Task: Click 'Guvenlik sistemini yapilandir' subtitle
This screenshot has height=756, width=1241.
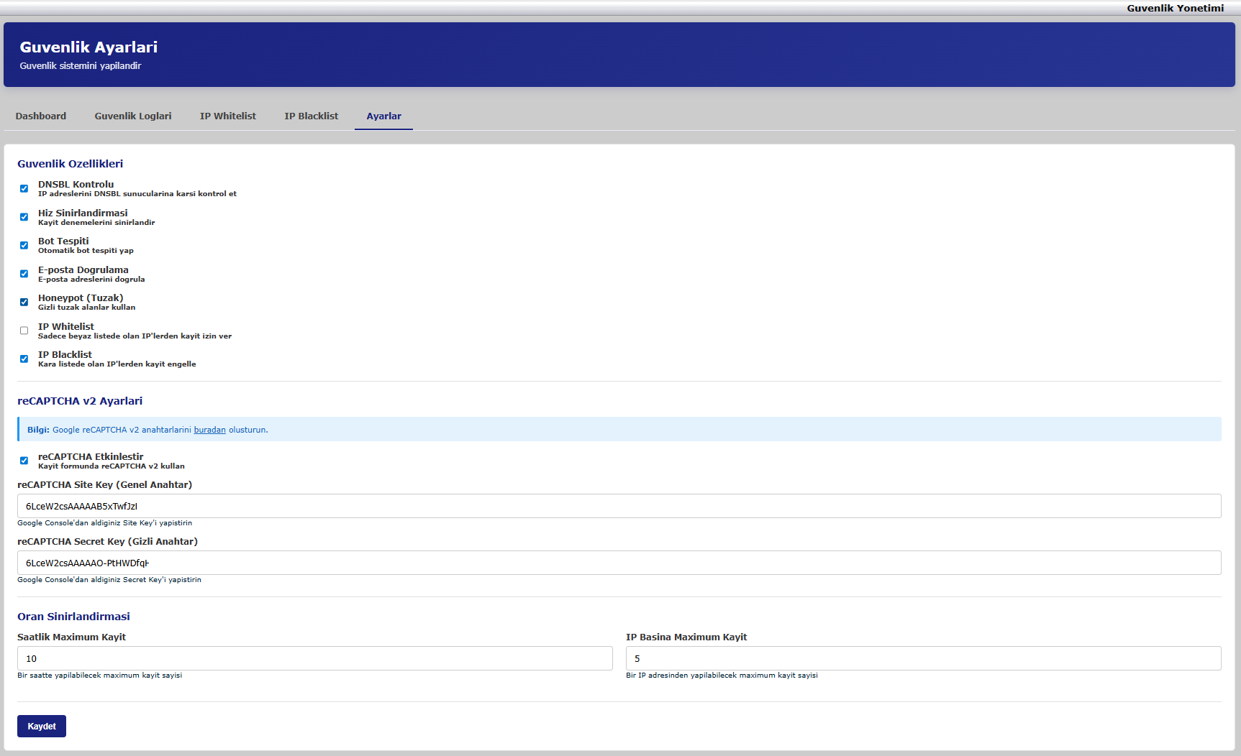Action: [81, 66]
